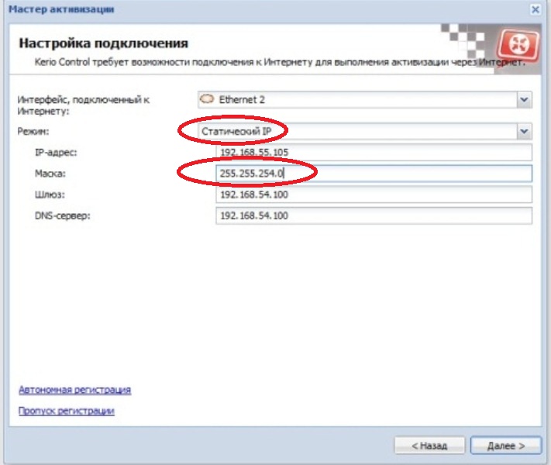Close the Мастер активизации window
Image resolution: width=551 pixels, height=465 pixels.
click(535, 9)
